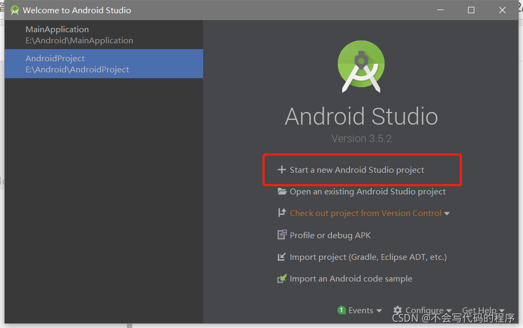The image size is (523, 328).
Task: Open the Configure dropdown arrow
Action: pyautogui.click(x=448, y=311)
